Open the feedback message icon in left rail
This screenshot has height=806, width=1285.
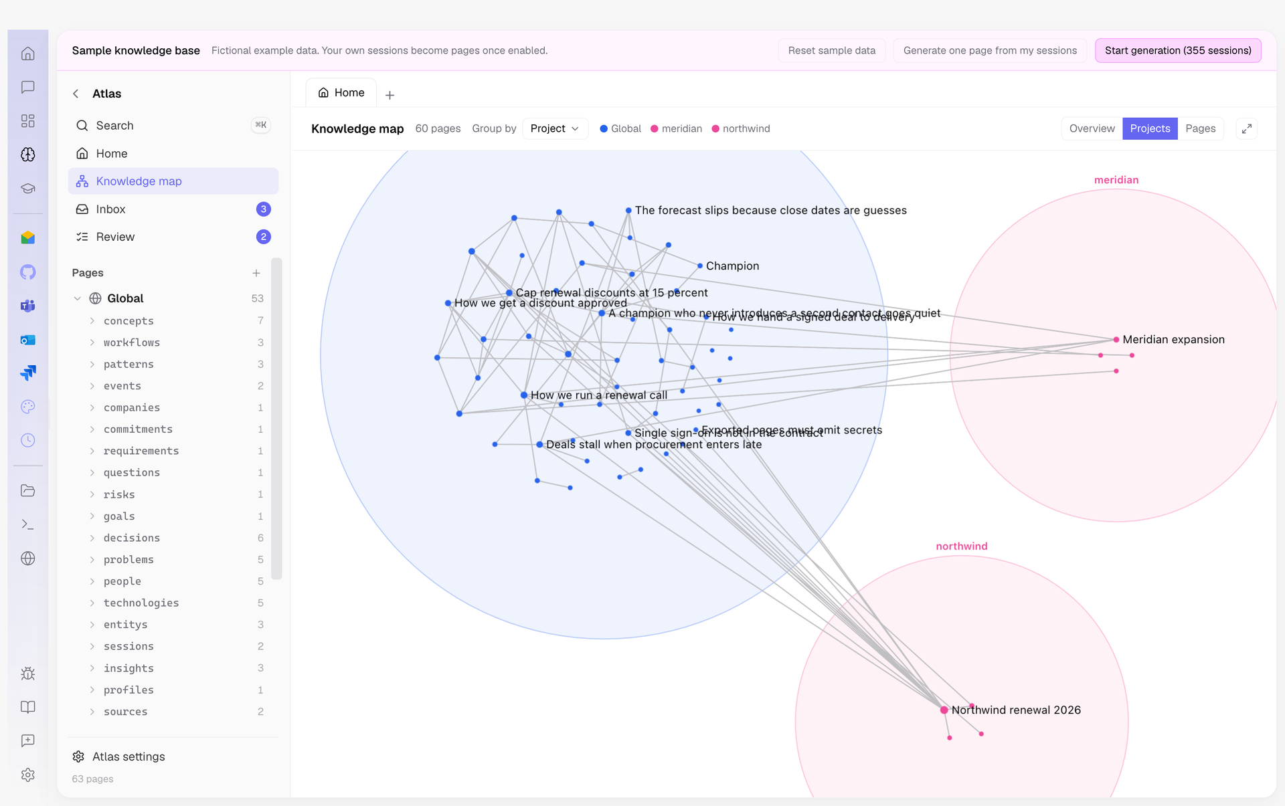point(27,740)
